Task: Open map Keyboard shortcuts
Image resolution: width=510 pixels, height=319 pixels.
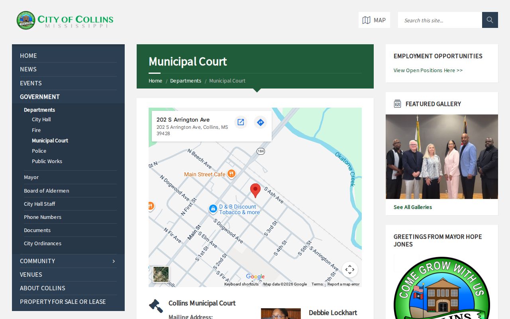Action: tap(241, 284)
